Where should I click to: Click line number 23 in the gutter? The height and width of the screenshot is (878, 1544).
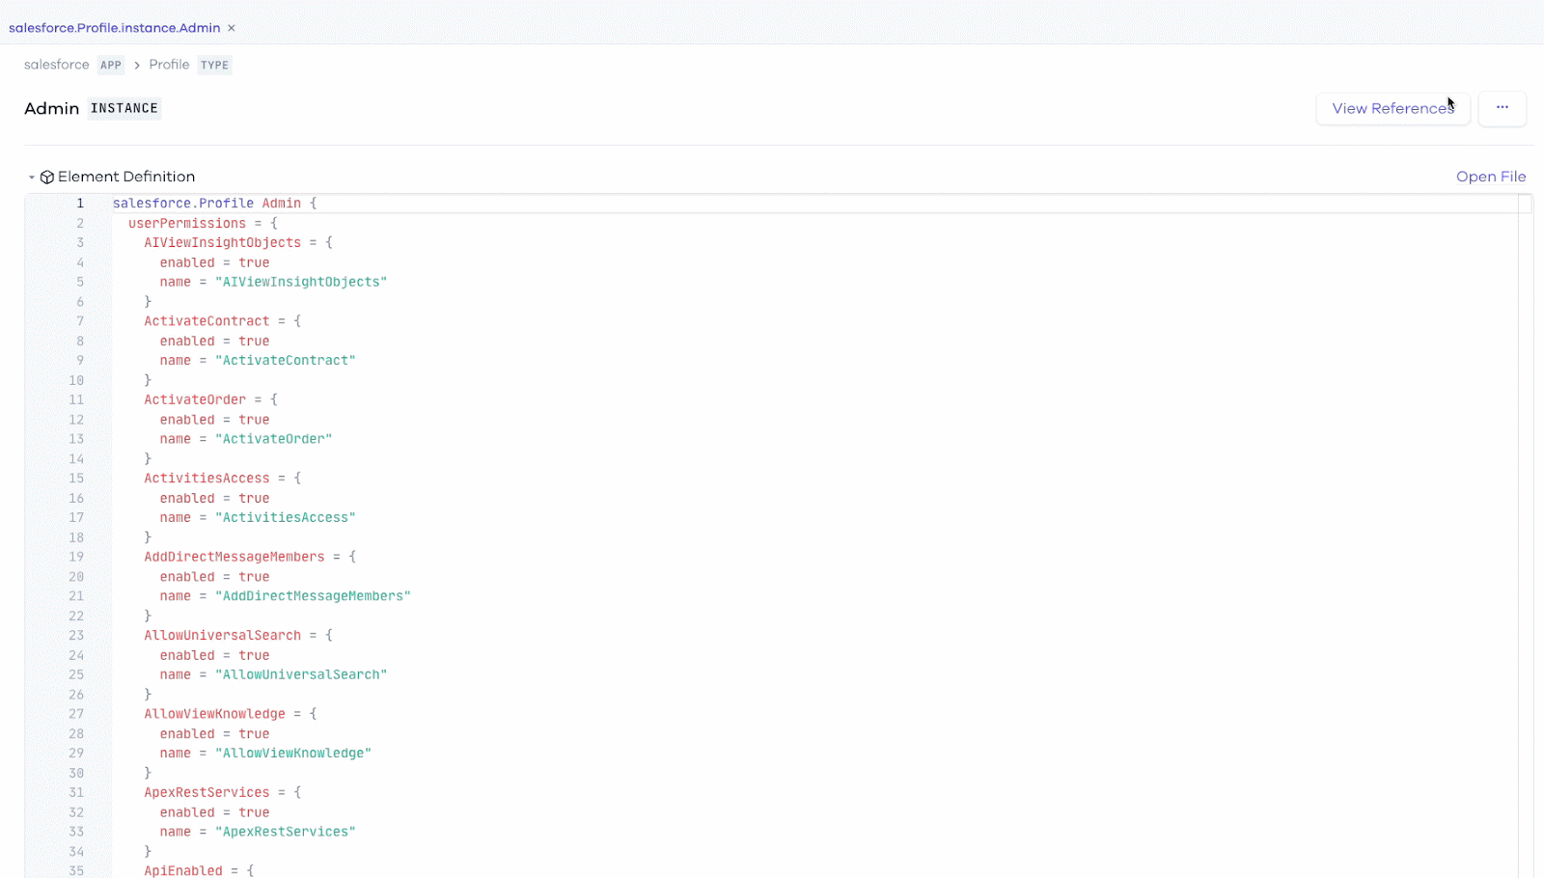click(x=76, y=636)
